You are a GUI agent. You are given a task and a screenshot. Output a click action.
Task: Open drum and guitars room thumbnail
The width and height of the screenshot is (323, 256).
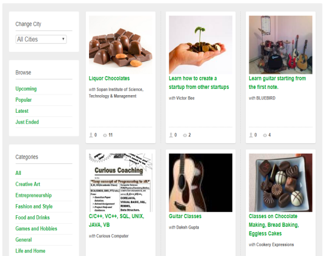pyautogui.click(x=280, y=44)
